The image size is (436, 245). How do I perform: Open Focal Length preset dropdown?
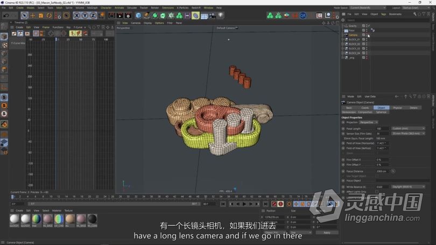point(408,129)
